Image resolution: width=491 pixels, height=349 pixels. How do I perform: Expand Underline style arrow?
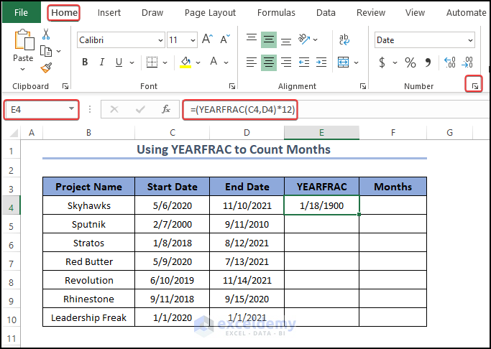pos(132,62)
